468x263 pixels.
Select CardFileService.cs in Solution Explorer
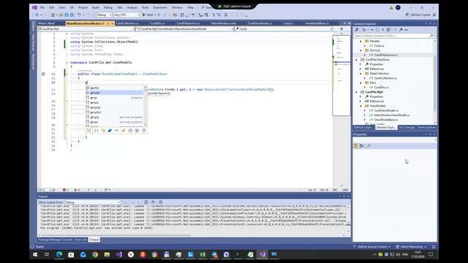coord(385,56)
